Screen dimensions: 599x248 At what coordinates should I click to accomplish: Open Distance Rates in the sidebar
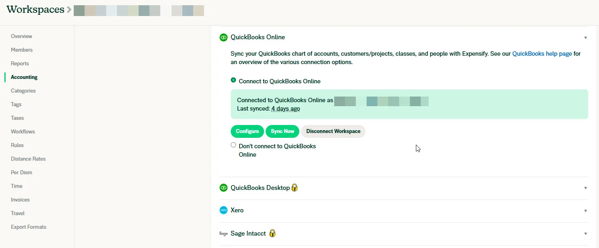(28, 159)
